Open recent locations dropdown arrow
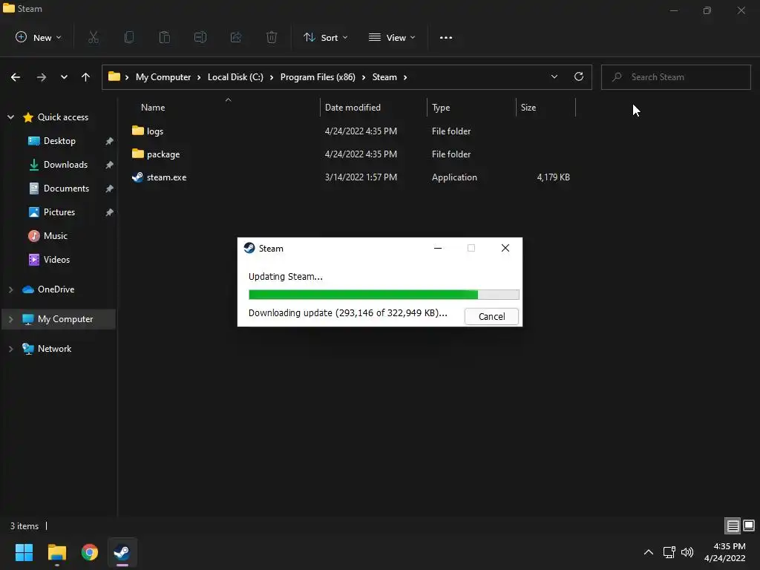760x570 pixels. click(64, 77)
